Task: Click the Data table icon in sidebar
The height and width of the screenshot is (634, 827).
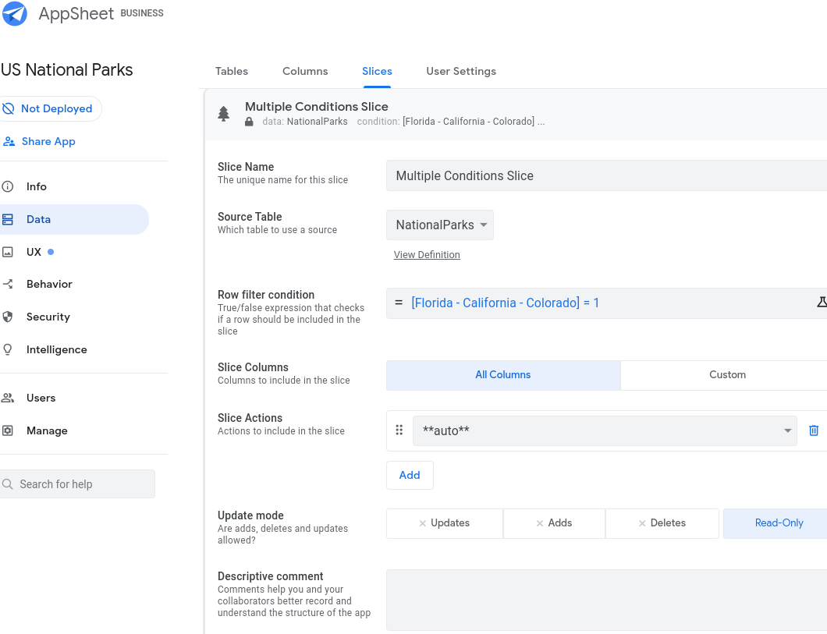Action: (x=7, y=219)
